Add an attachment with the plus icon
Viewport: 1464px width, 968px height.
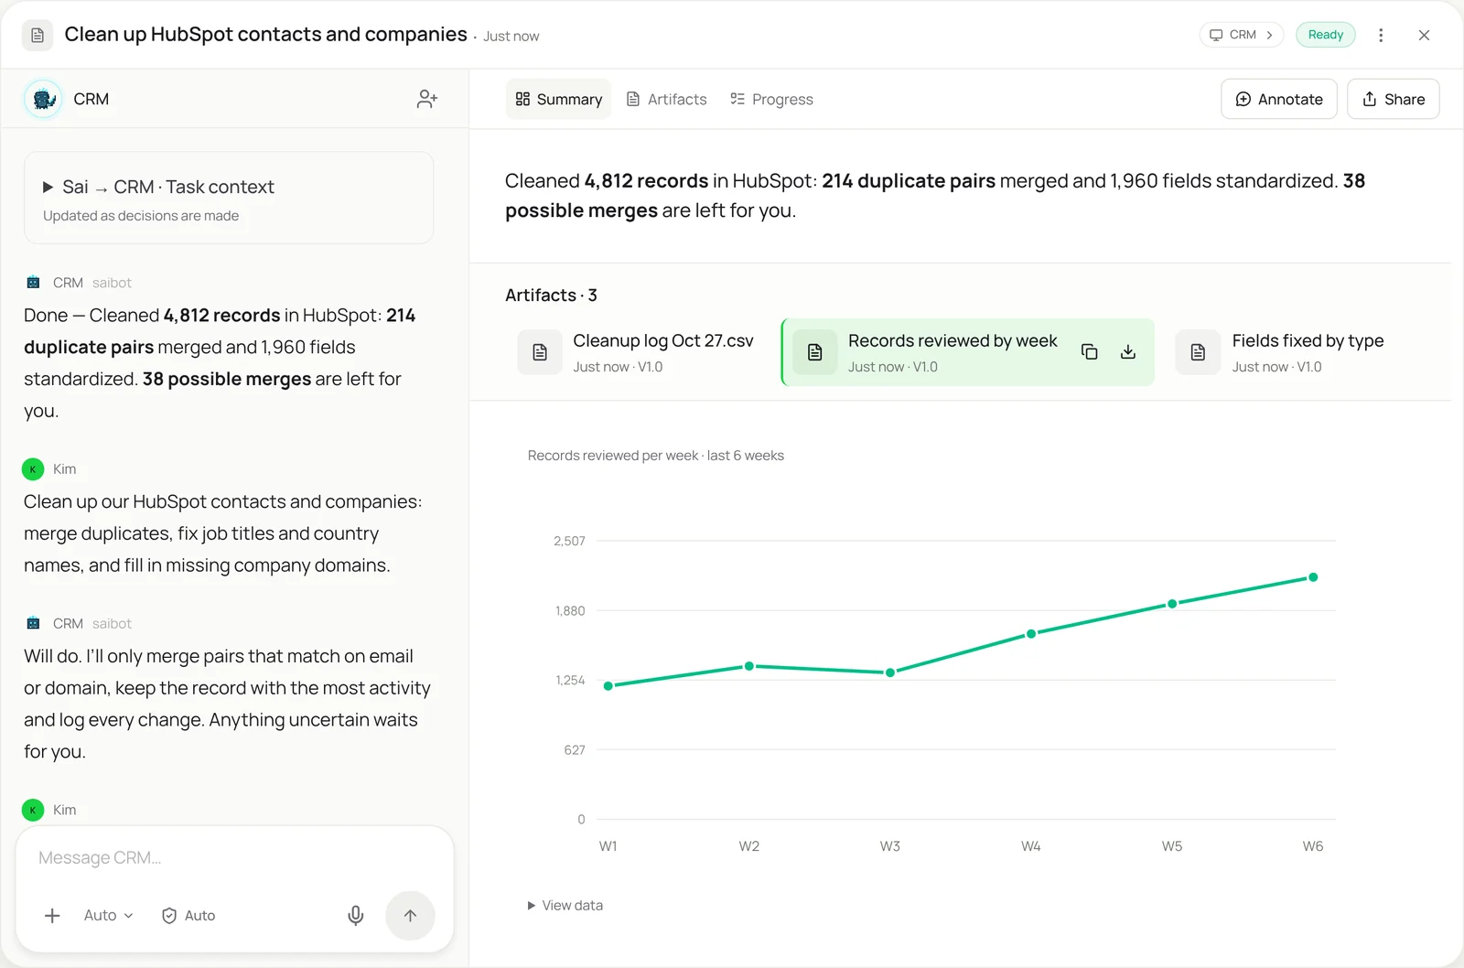pos(52,916)
